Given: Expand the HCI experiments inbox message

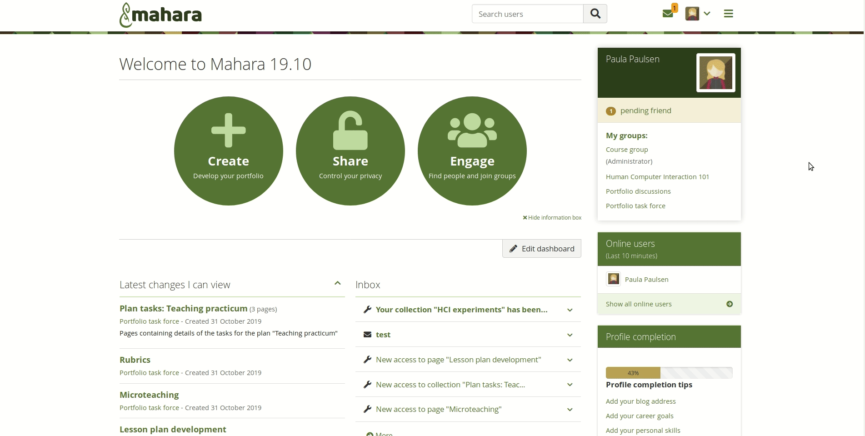Looking at the screenshot, I should pos(570,310).
